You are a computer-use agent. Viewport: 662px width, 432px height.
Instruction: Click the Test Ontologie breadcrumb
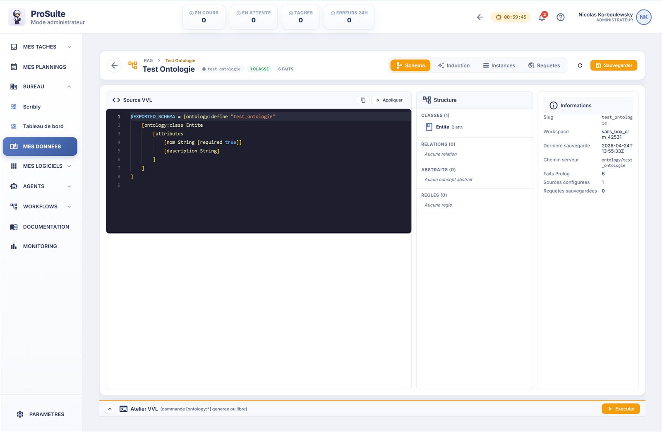click(x=180, y=60)
